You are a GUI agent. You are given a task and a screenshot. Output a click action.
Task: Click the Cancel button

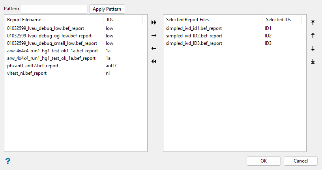coord(301,161)
